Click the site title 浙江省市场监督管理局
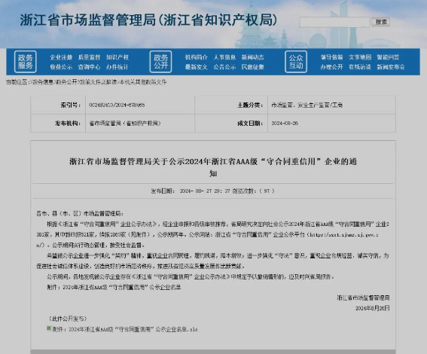The width and height of the screenshot is (427, 354). 88,20
